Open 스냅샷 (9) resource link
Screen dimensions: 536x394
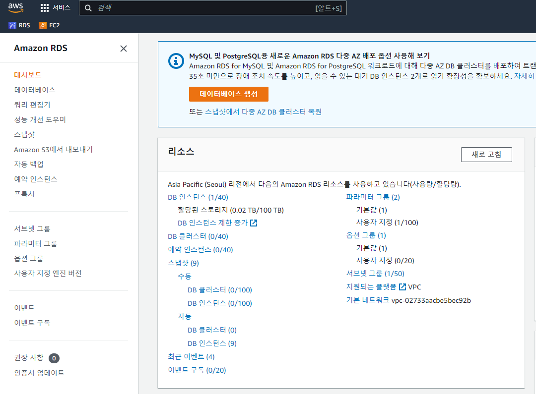[x=183, y=263]
